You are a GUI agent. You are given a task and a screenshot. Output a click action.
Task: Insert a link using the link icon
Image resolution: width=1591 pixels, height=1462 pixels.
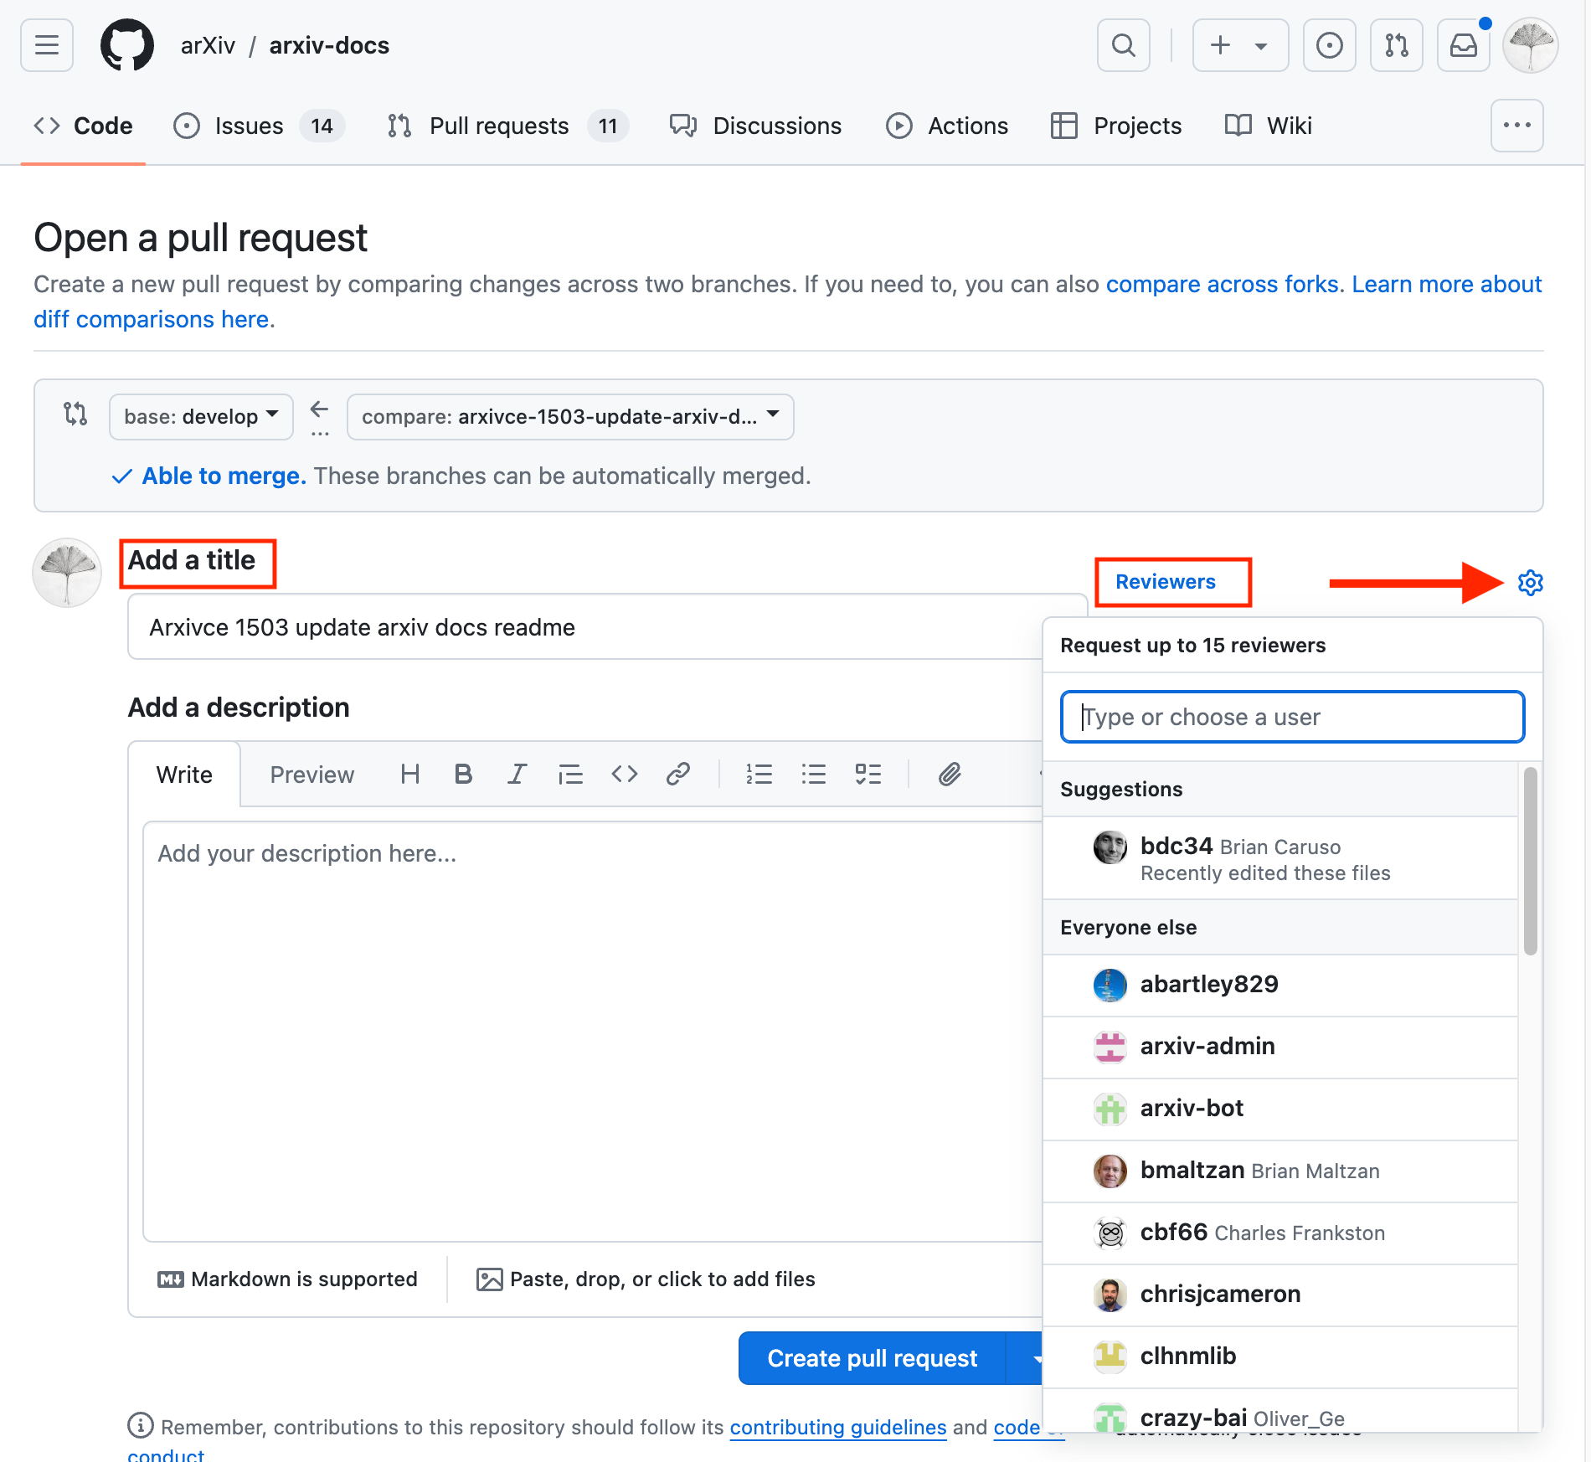(677, 775)
